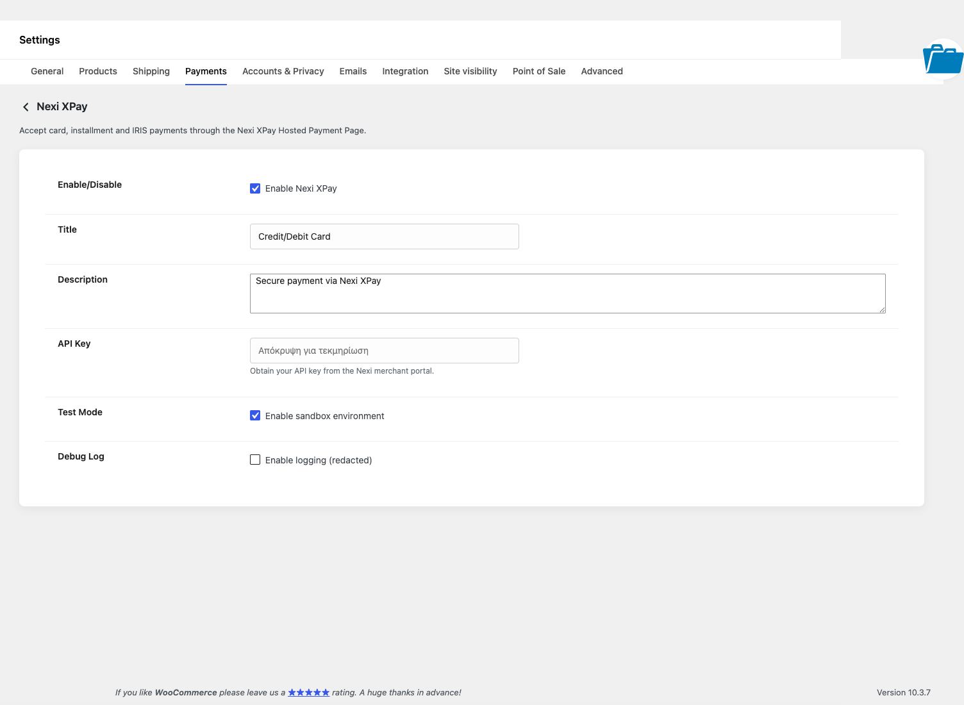Click the Version 10.3.7 footer text
The width and height of the screenshot is (964, 705).
point(904,692)
